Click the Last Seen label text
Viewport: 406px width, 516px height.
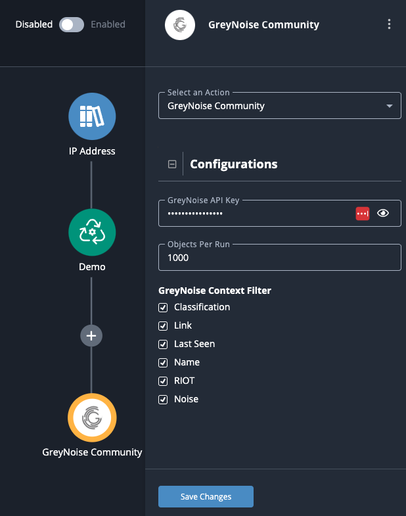(x=194, y=344)
